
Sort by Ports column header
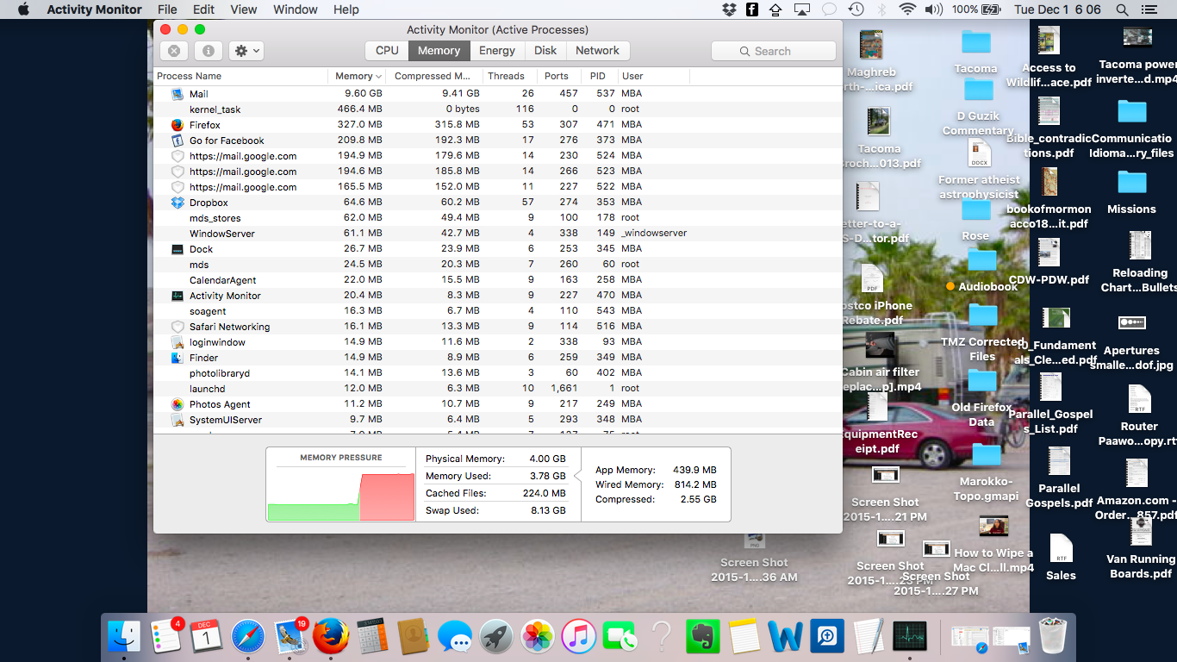(560, 76)
